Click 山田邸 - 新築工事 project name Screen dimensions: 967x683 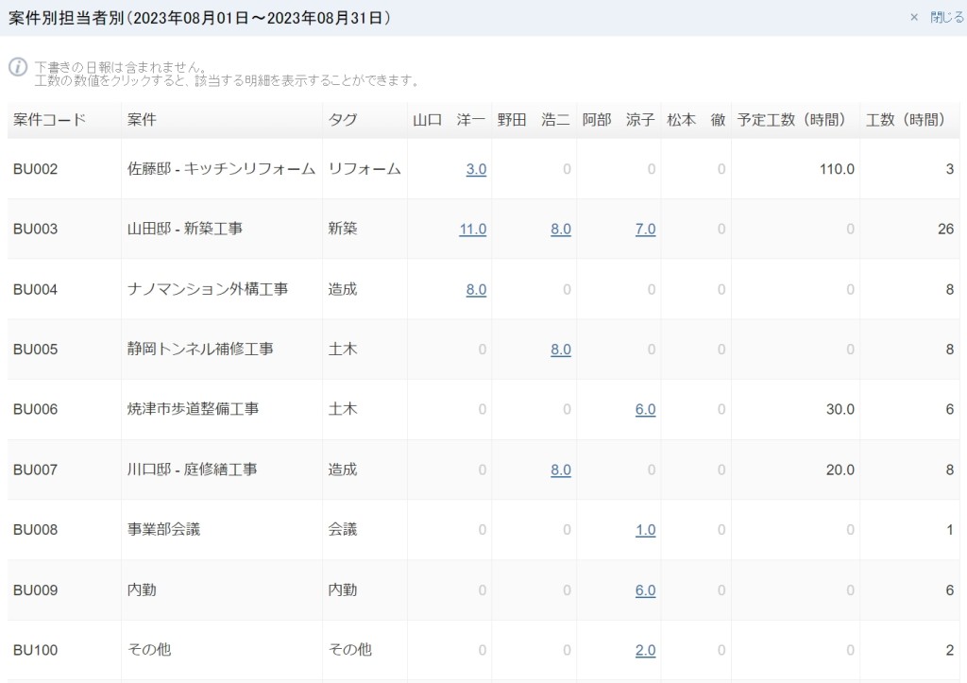pyautogui.click(x=185, y=229)
